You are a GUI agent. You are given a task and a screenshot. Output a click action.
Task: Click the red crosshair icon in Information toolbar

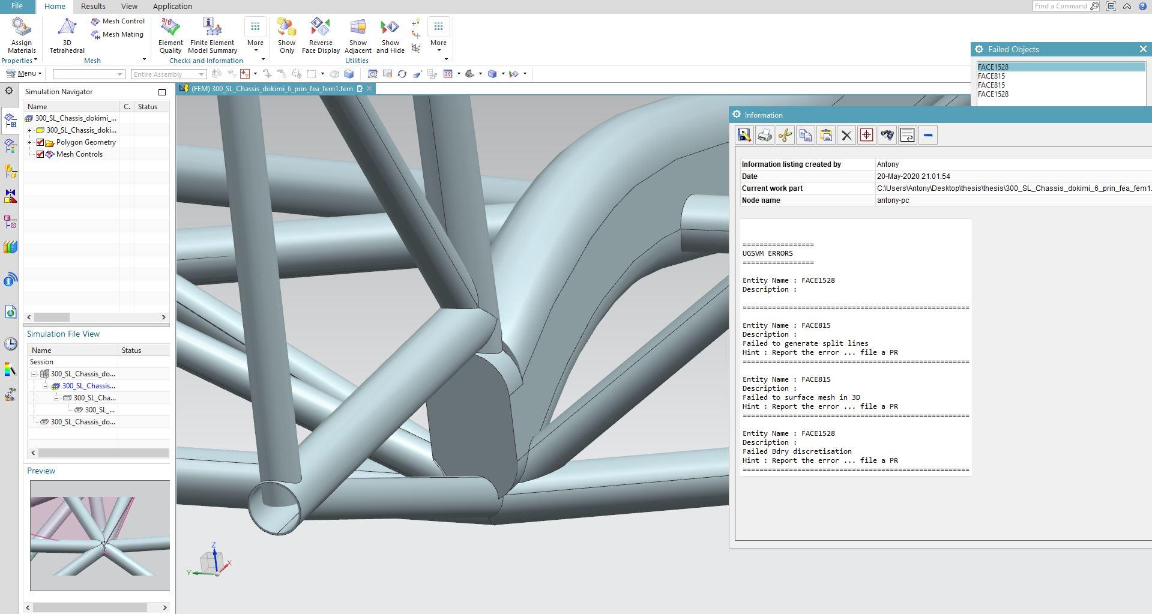tap(867, 135)
